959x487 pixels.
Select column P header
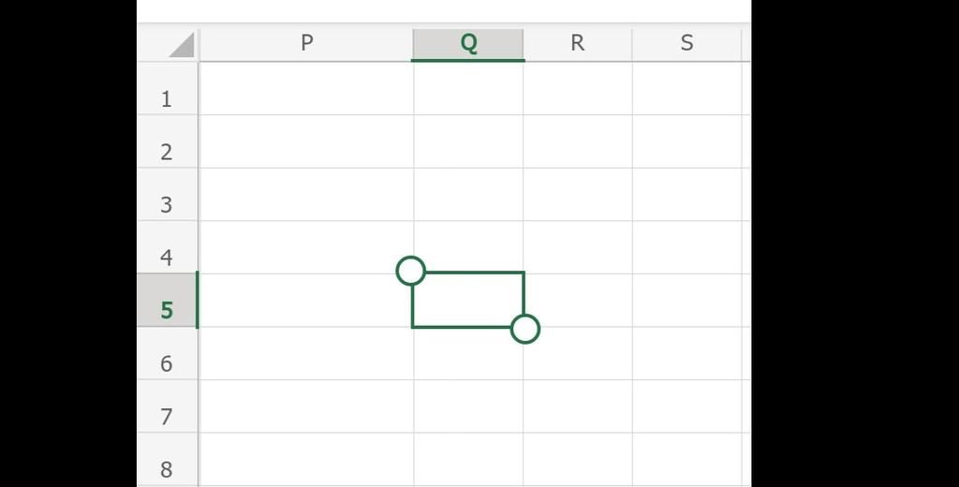pyautogui.click(x=306, y=43)
